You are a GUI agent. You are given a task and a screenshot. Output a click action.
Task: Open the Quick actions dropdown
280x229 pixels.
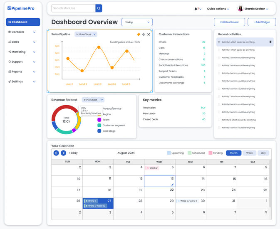[218, 9]
